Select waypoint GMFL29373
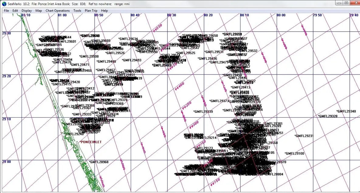360x193 pixels. (219, 101)
